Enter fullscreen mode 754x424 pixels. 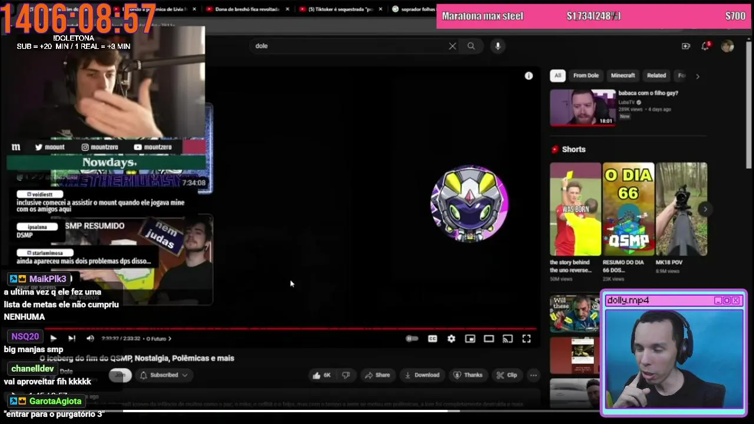point(527,339)
